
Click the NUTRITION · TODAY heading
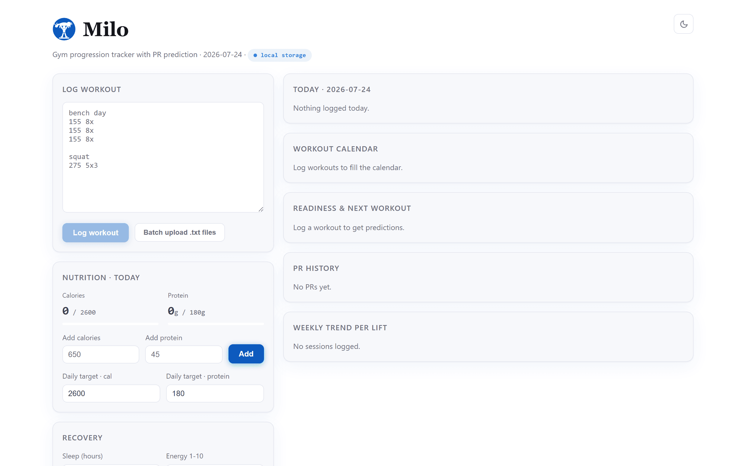(101, 277)
